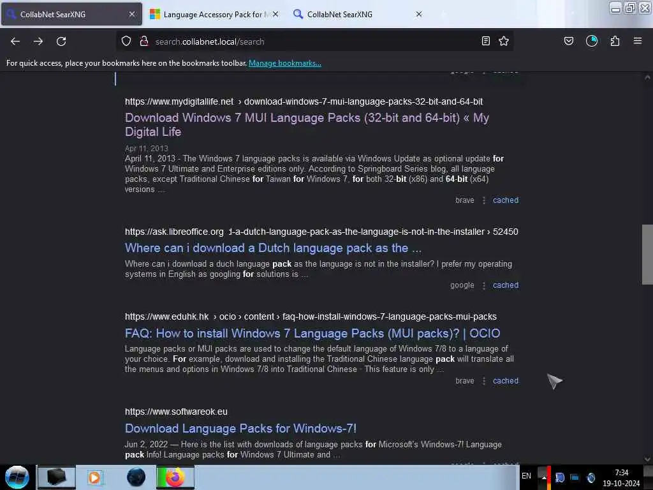The height and width of the screenshot is (490, 653).
Task: Open the black box app in taskbar
Action: (57, 477)
